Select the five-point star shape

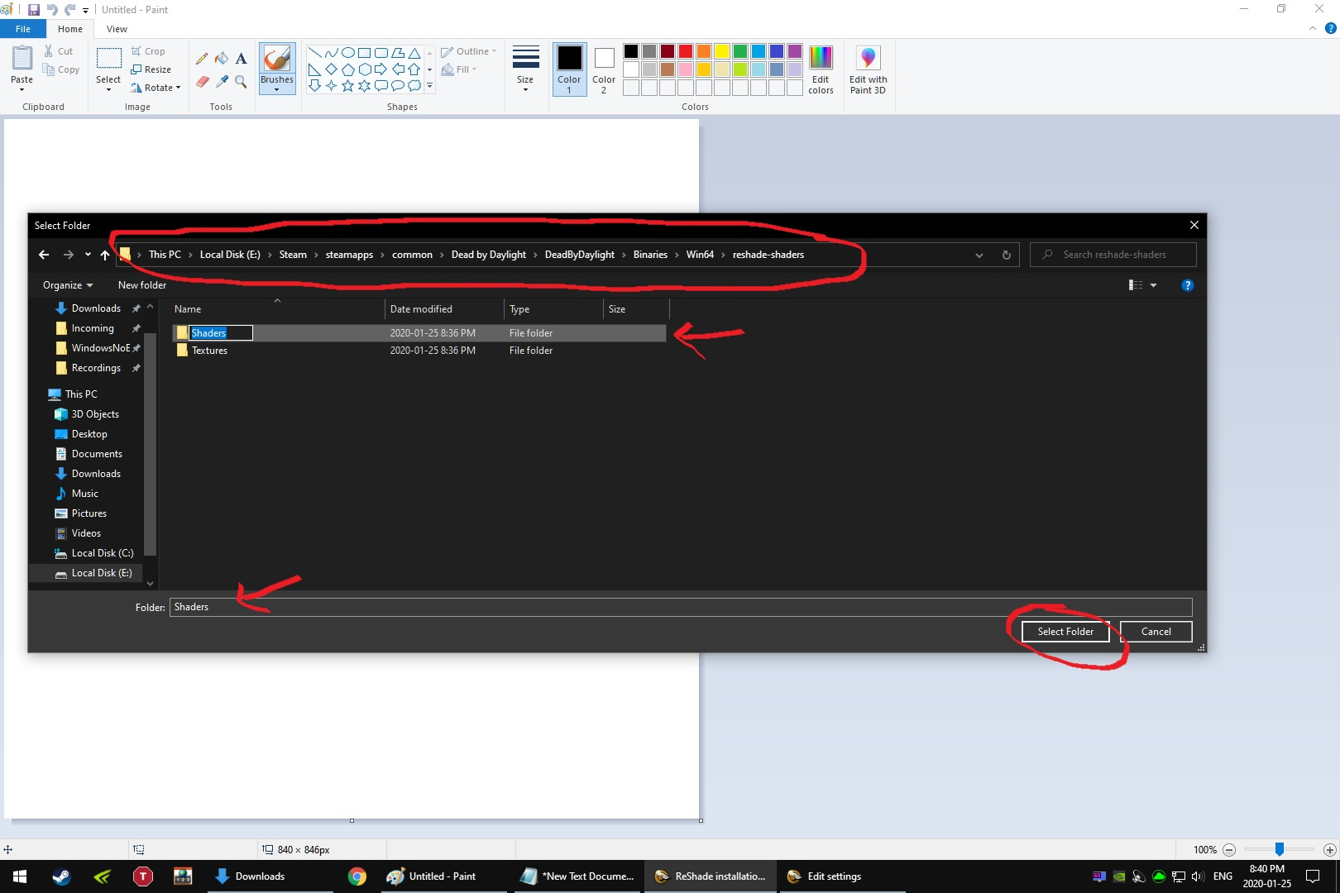[x=348, y=85]
